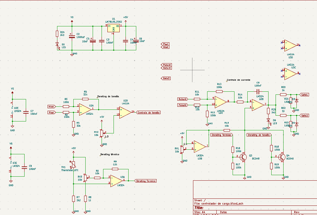317x215 pixels.
Task: Select the R5 resistor symbol
Action: [x=85, y=99]
